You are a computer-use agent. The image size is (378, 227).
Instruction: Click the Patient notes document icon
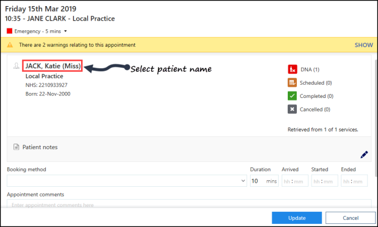point(16,147)
